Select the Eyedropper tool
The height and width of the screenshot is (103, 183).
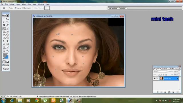[7, 48]
